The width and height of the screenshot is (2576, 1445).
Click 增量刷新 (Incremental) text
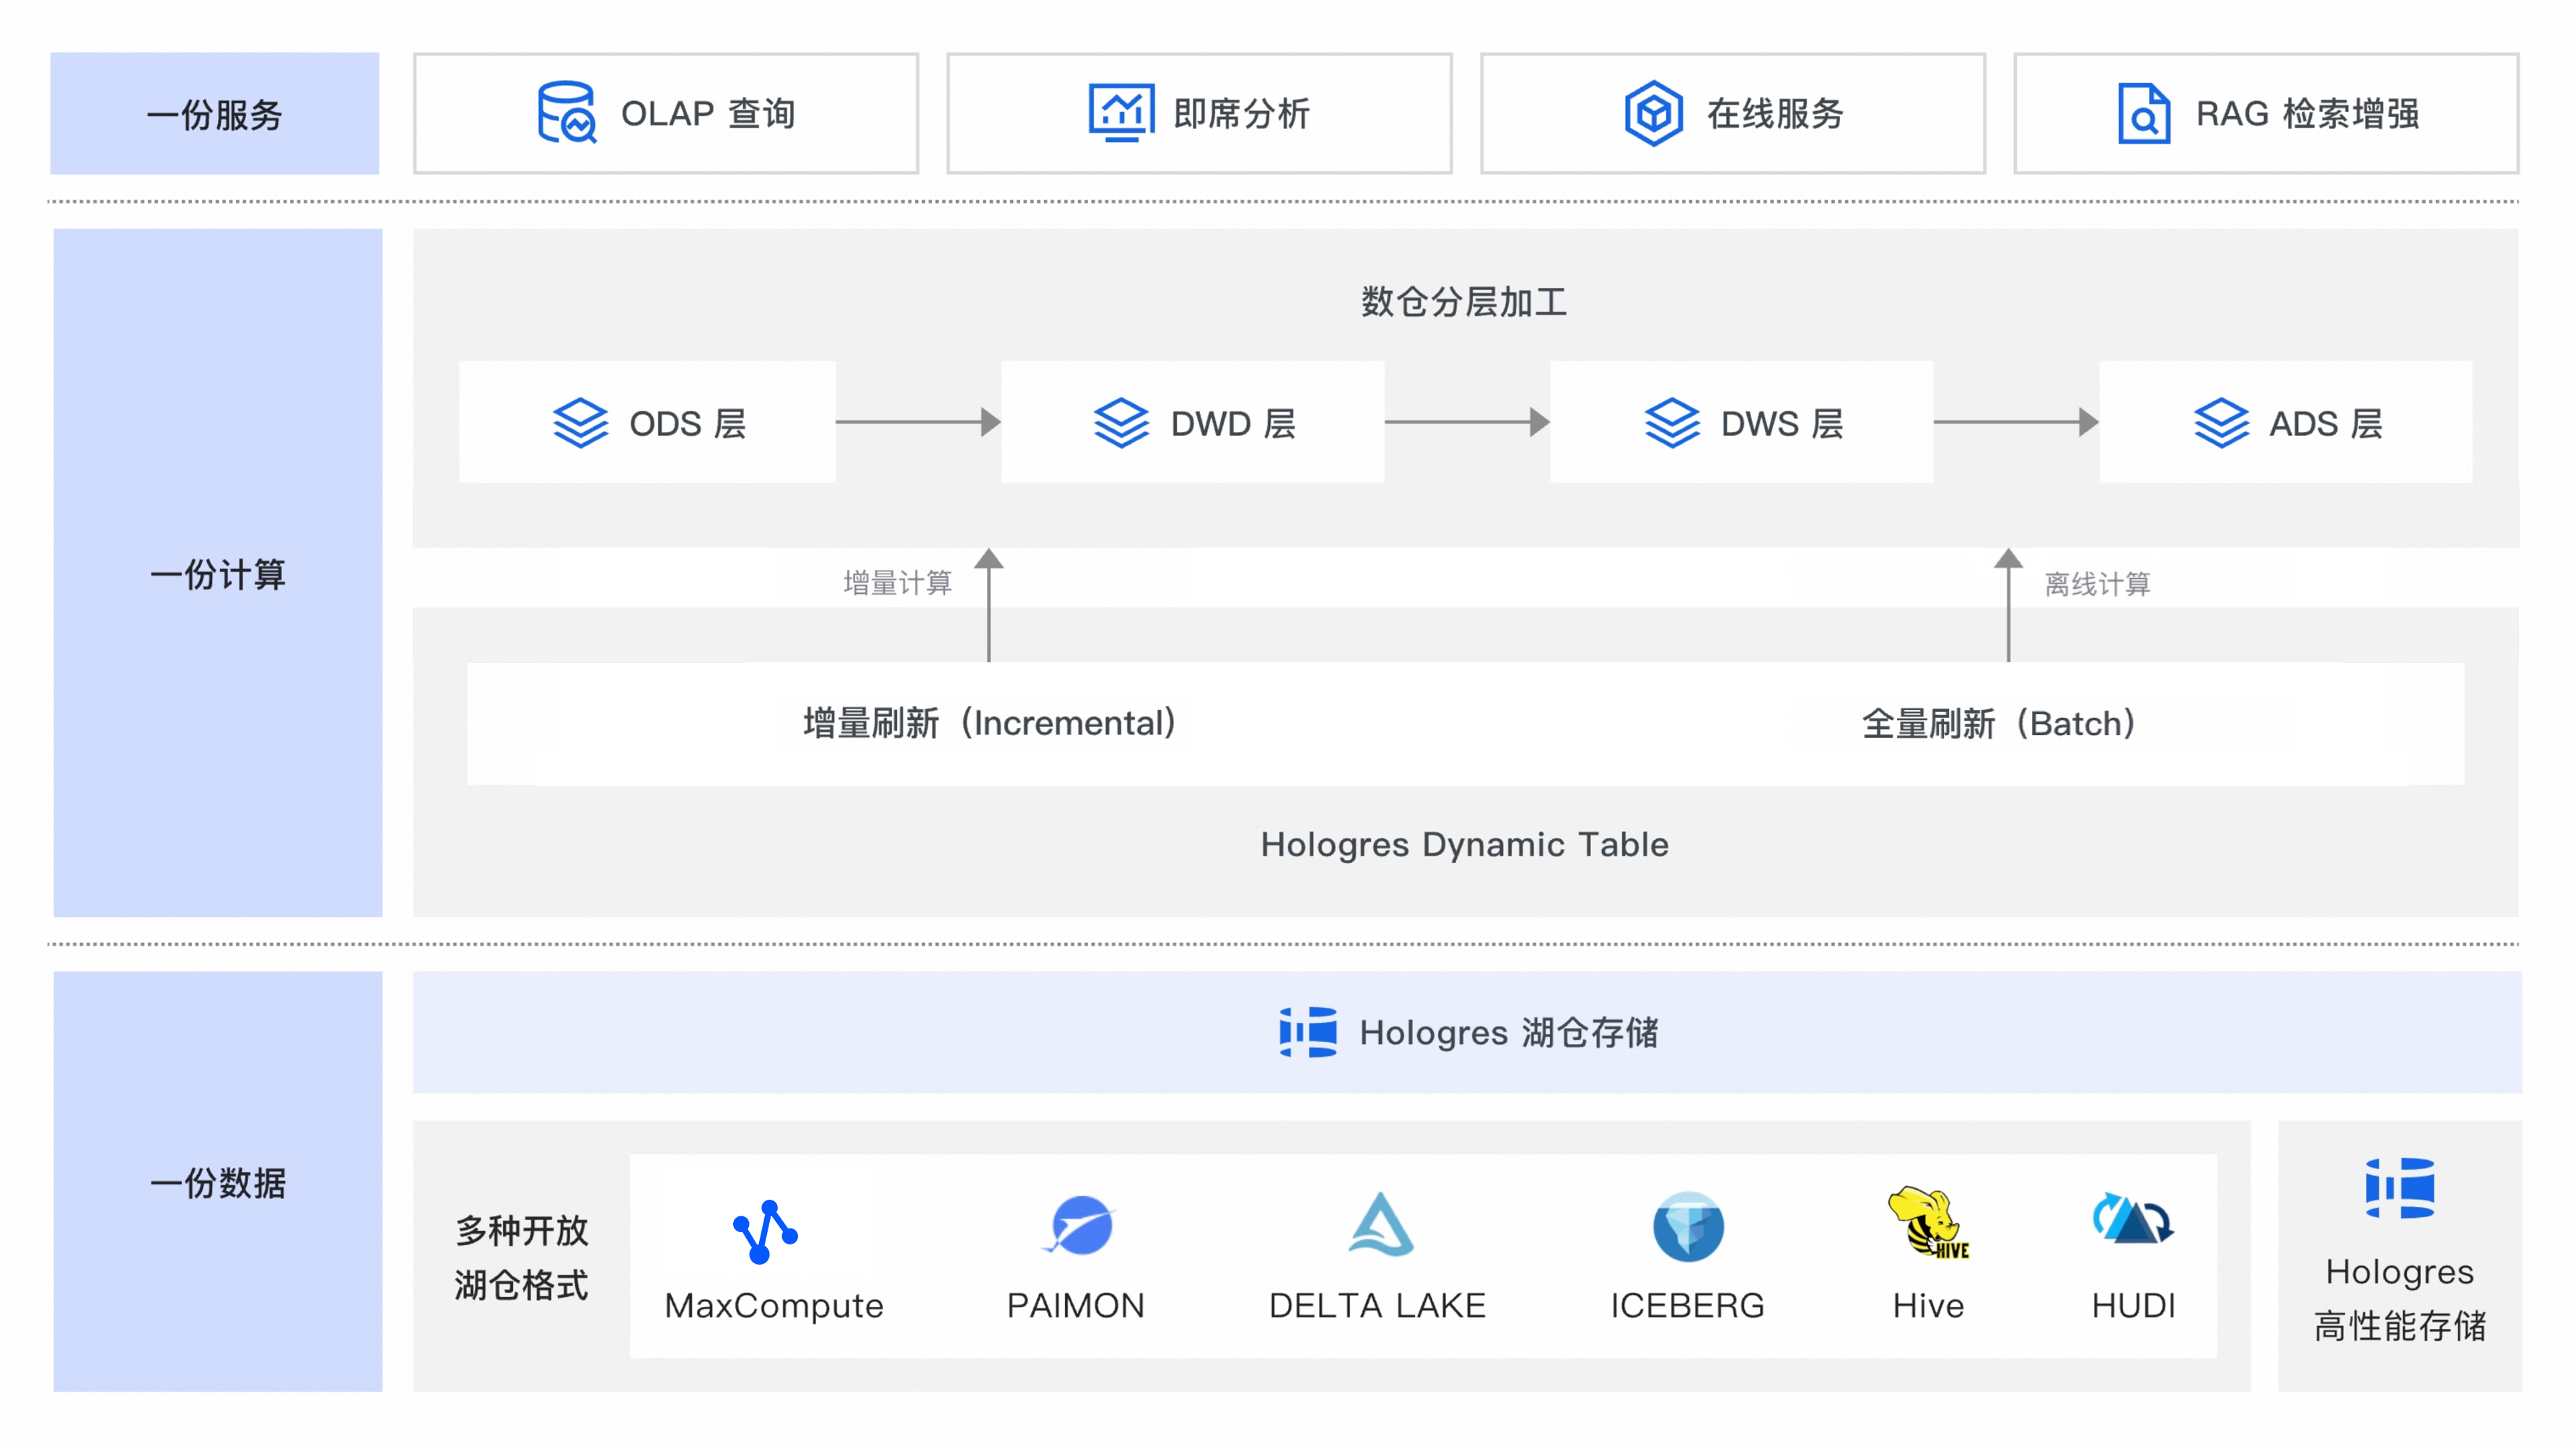coord(990,723)
